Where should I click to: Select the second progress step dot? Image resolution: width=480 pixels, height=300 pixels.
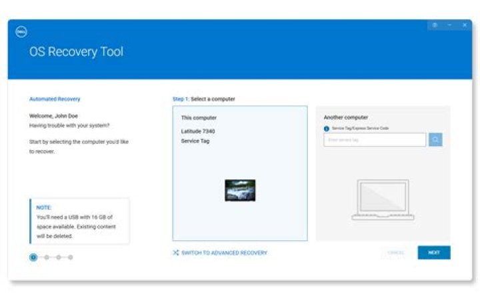pos(47,257)
